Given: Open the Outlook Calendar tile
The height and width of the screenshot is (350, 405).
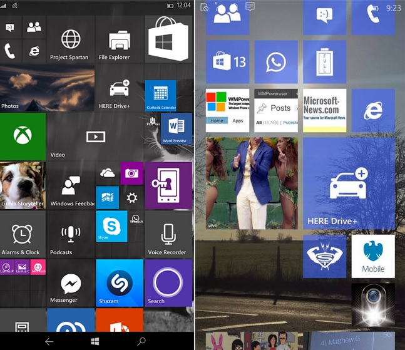Looking at the screenshot, I should click(x=161, y=96).
